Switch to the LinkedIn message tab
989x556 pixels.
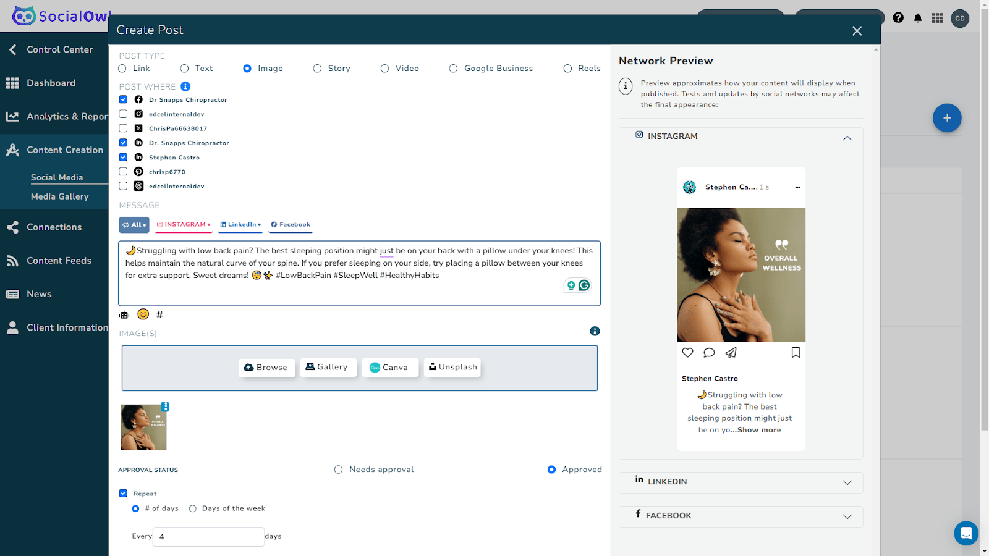241,225
